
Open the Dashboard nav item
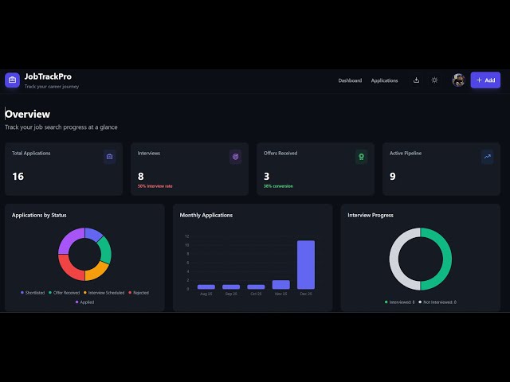(x=350, y=80)
